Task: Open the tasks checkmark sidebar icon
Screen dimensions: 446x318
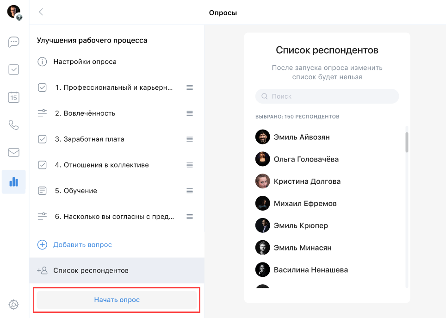Action: pos(14,69)
